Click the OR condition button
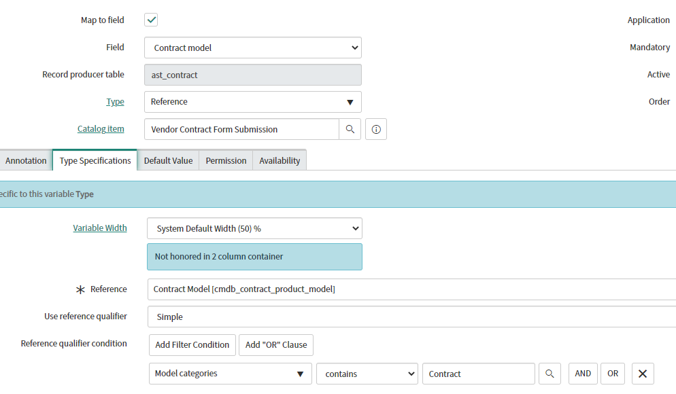This screenshot has width=676, height=394. coord(613,374)
